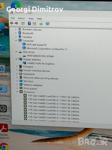Select the Print queues printer icon
This screenshot has width=112, height=150.
pos(21,88)
